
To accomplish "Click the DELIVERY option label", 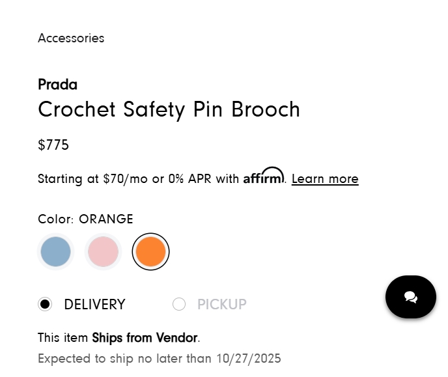I will point(94,304).
